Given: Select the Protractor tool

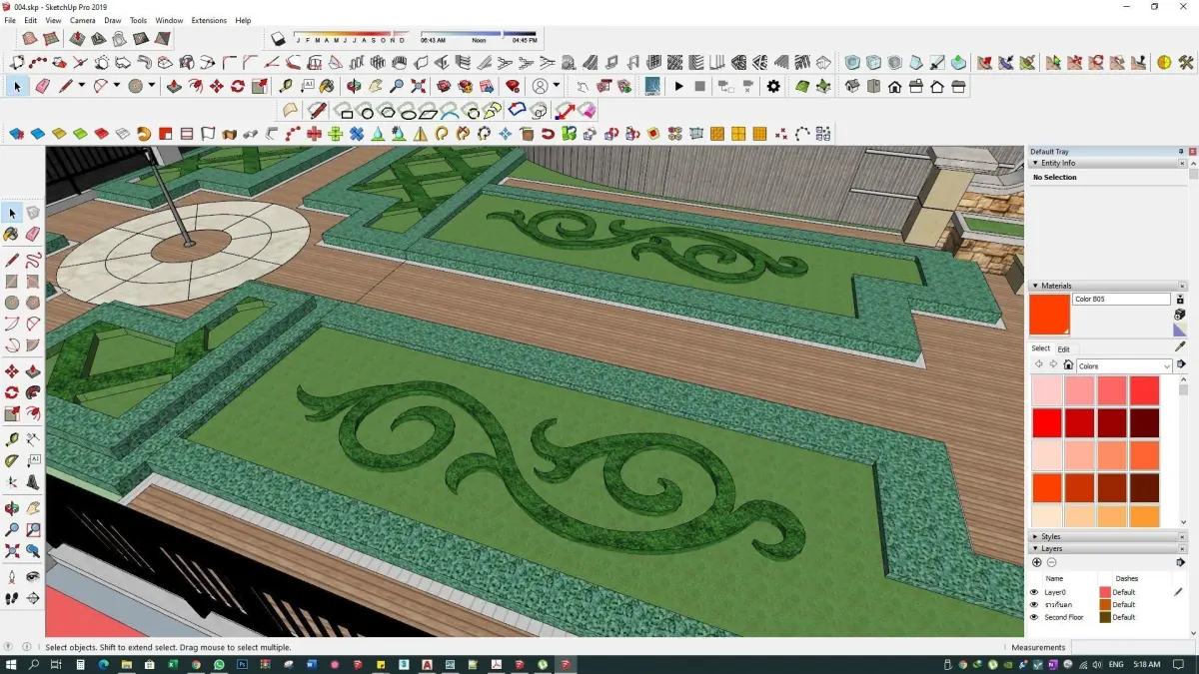Looking at the screenshot, I should pos(11,461).
